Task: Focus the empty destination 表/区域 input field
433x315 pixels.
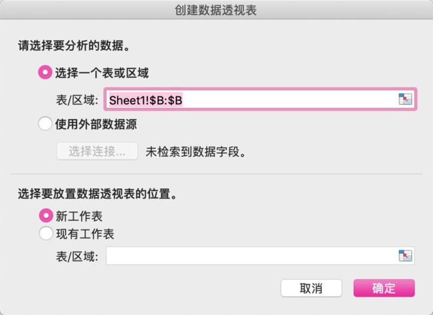Action: 260,256
